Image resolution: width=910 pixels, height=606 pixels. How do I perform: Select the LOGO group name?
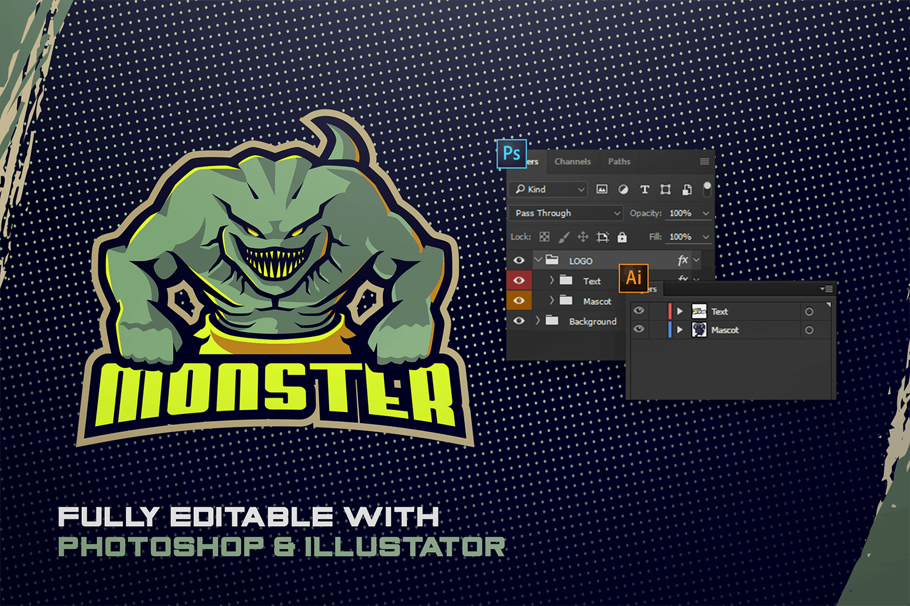581,261
